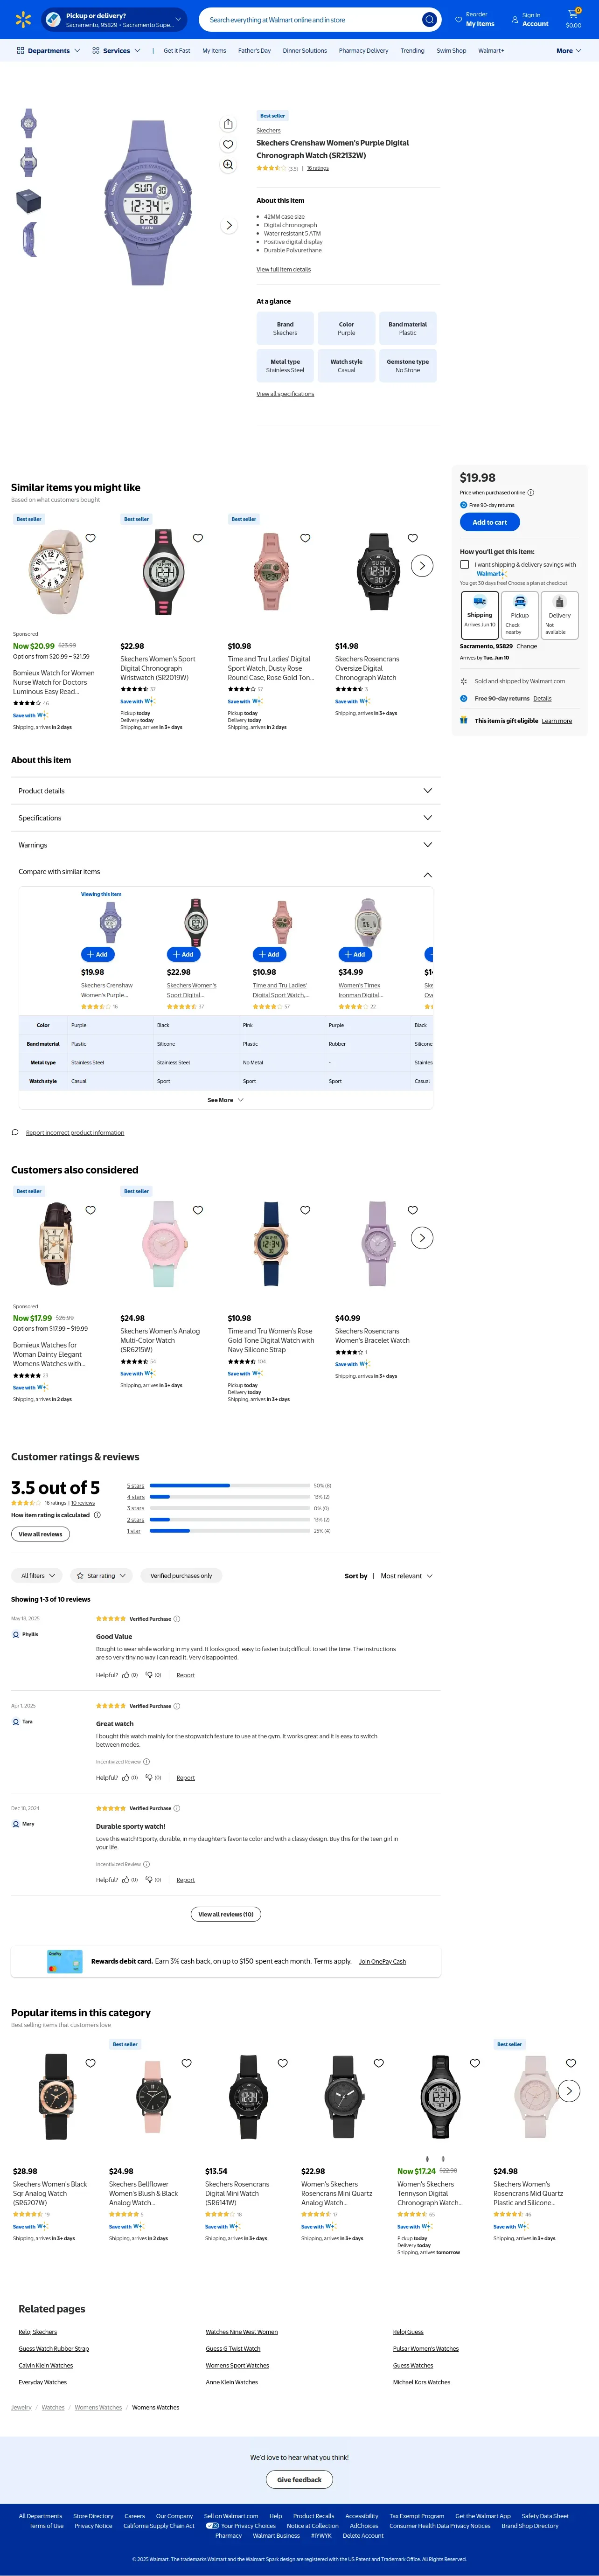Click View all specifications link
This screenshot has width=599, height=2576.
(285, 394)
